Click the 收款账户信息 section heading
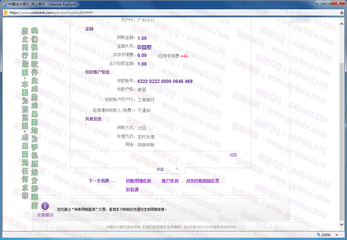Screen dimensions: 347x240 97,72
